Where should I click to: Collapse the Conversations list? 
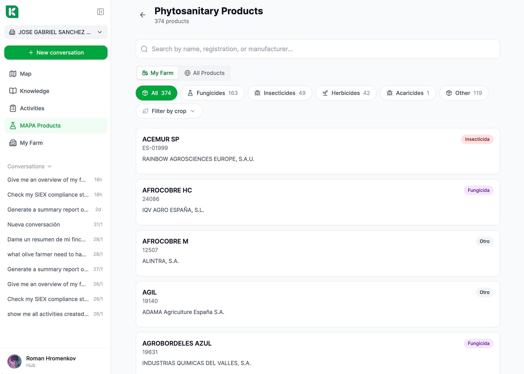[x=49, y=166]
